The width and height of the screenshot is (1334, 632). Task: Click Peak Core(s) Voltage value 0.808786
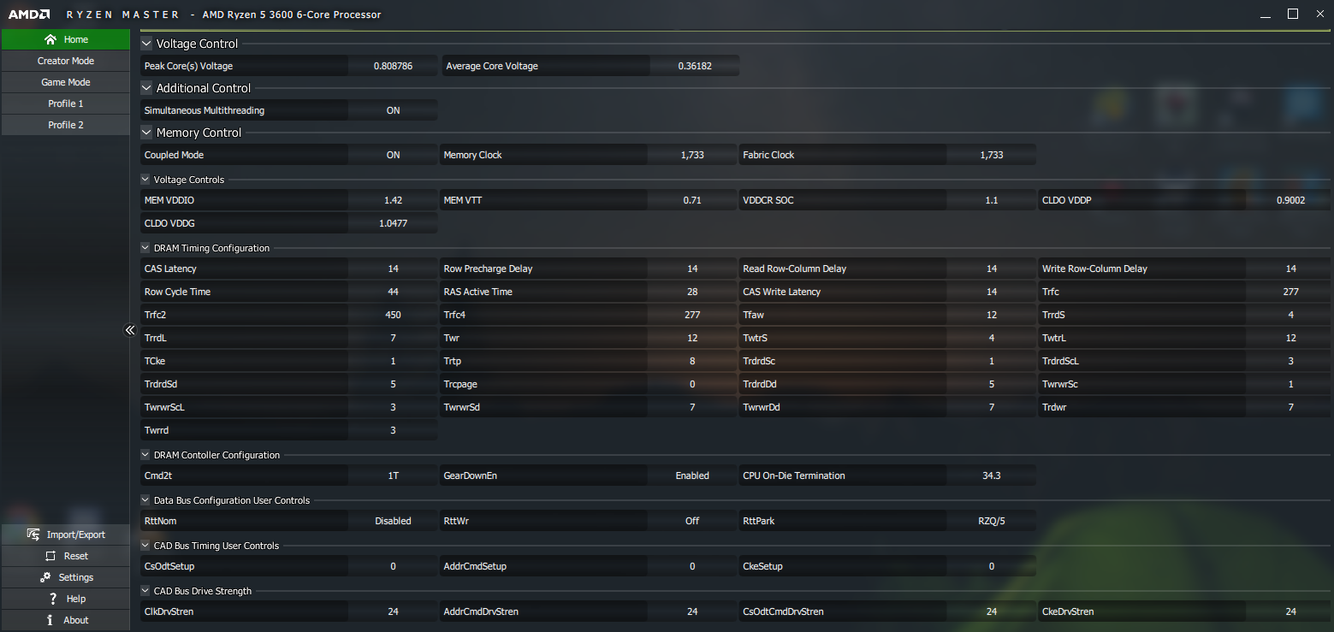[x=393, y=66]
